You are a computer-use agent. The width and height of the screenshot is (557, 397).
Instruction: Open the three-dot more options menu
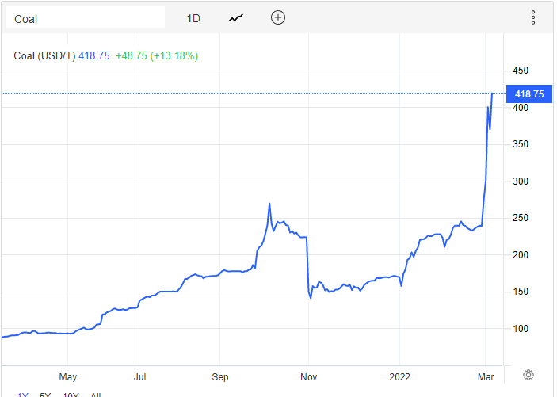(533, 17)
